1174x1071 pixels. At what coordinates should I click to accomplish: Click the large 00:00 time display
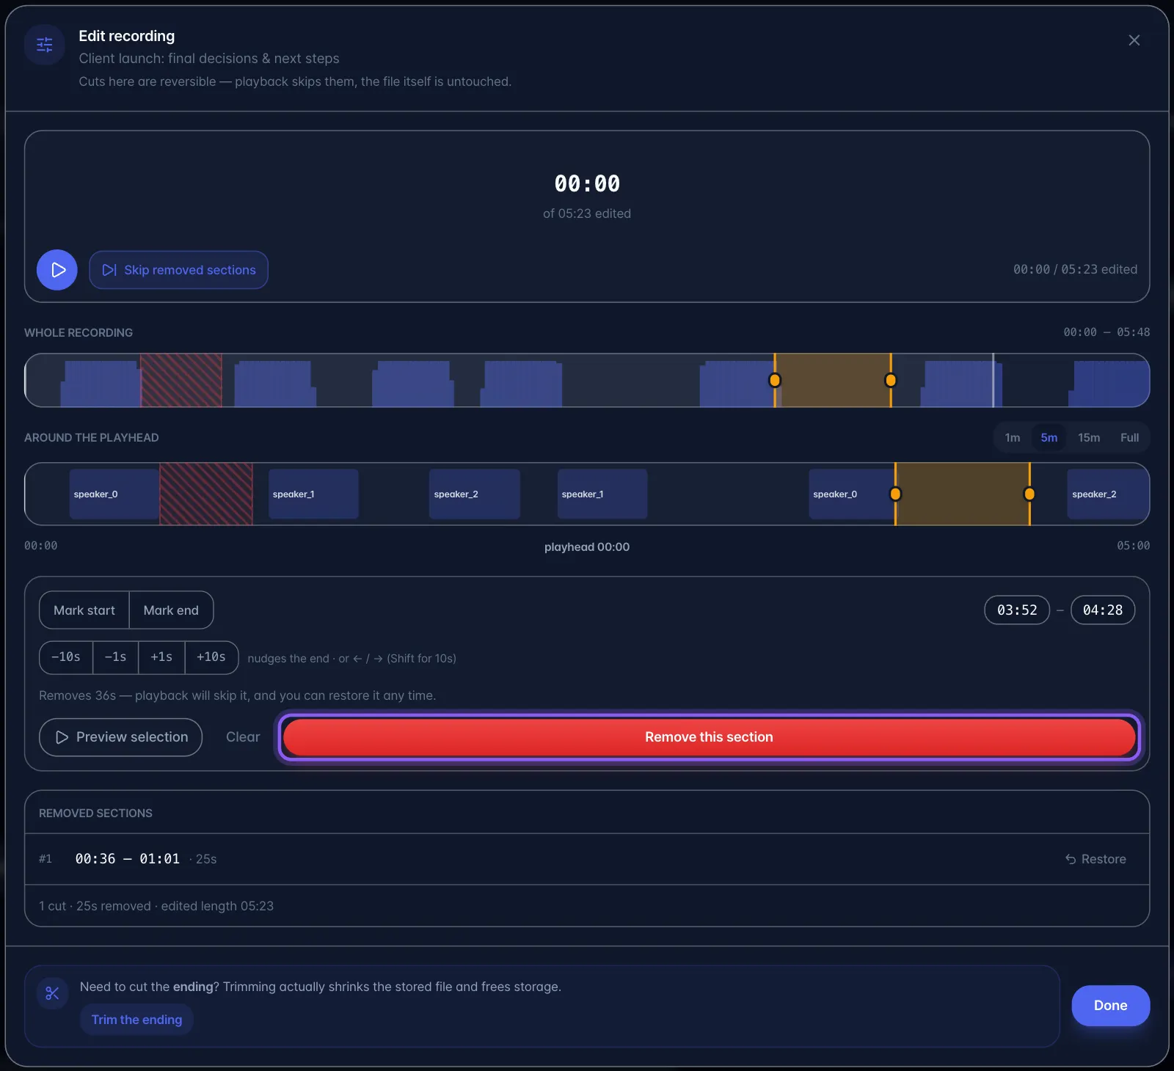587,183
